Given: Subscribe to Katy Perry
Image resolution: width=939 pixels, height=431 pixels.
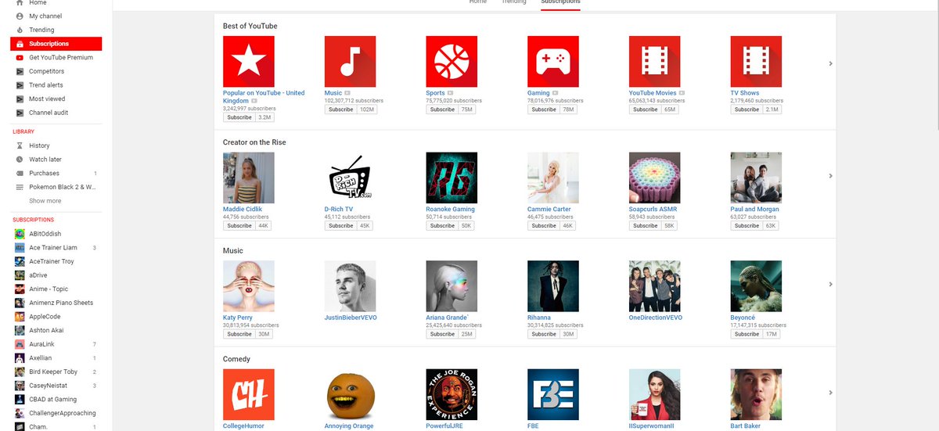Looking at the screenshot, I should click(x=239, y=334).
